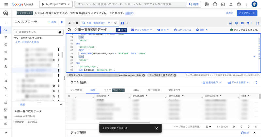The width and height of the screenshot is (261, 137).
Task: Go to next results page
Action: [x=249, y=127]
